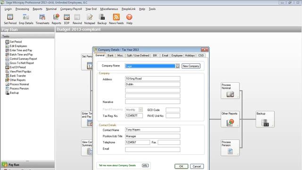302x170 pixels.
Task: Click the New Company button
Action: [x=191, y=66]
